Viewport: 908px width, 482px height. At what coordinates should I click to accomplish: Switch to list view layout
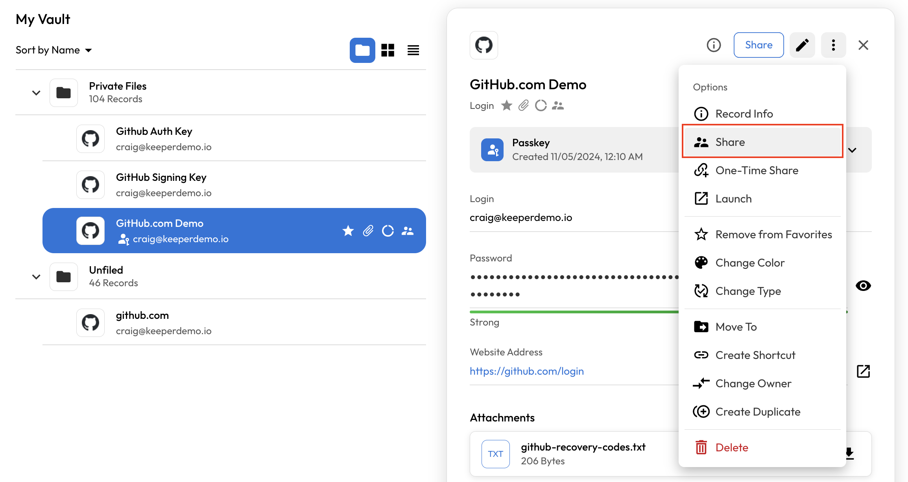pos(413,50)
